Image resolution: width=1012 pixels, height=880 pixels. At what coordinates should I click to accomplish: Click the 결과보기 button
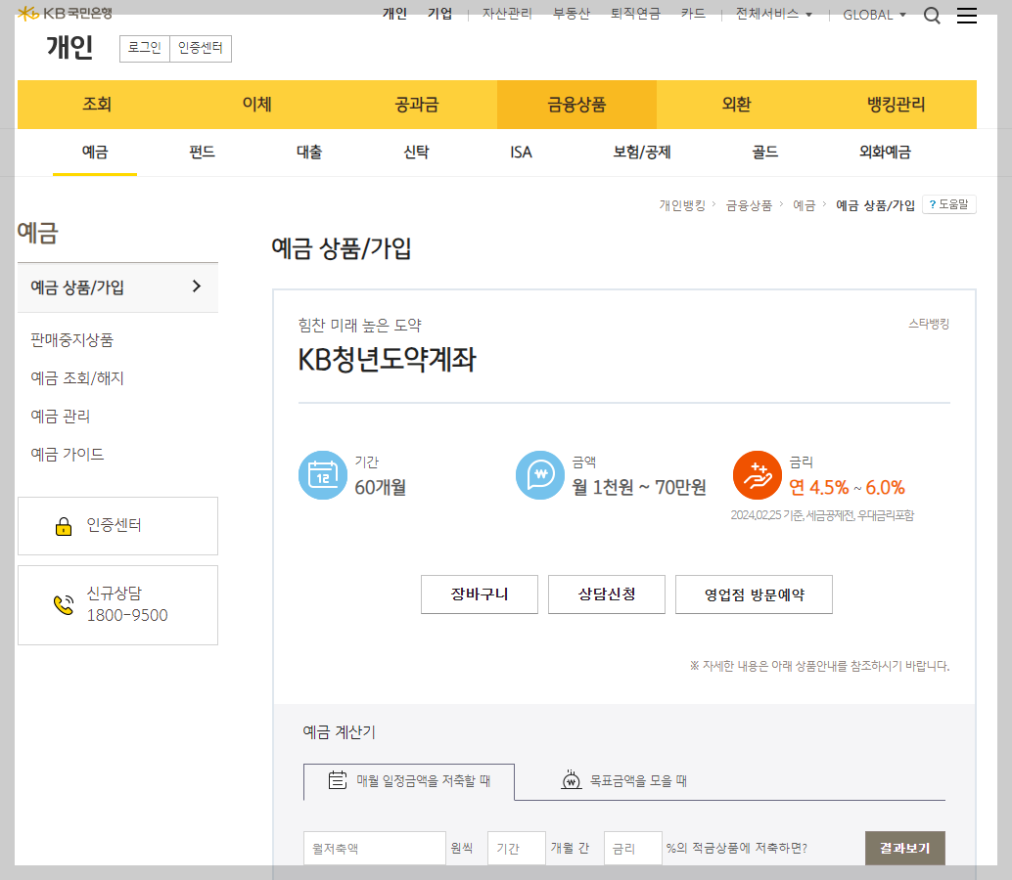tap(905, 848)
